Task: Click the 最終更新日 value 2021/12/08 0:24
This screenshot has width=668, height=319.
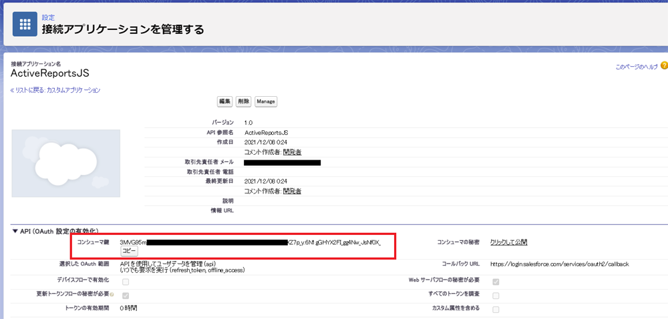Action: (266, 182)
